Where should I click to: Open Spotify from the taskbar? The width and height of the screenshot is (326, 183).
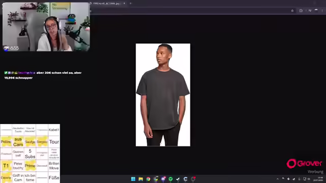(x=171, y=179)
